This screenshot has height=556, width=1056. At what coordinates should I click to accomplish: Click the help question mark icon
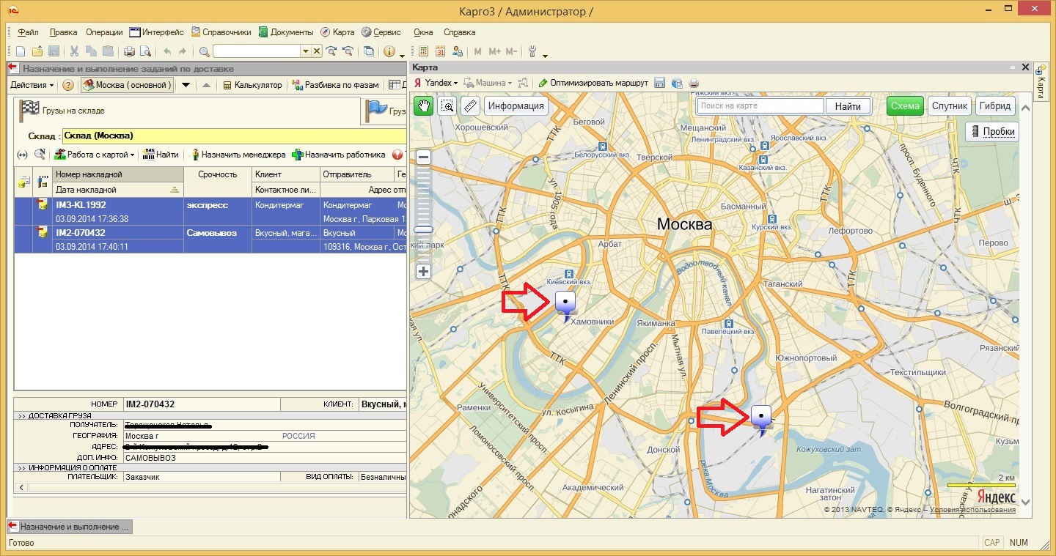pyautogui.click(x=68, y=85)
